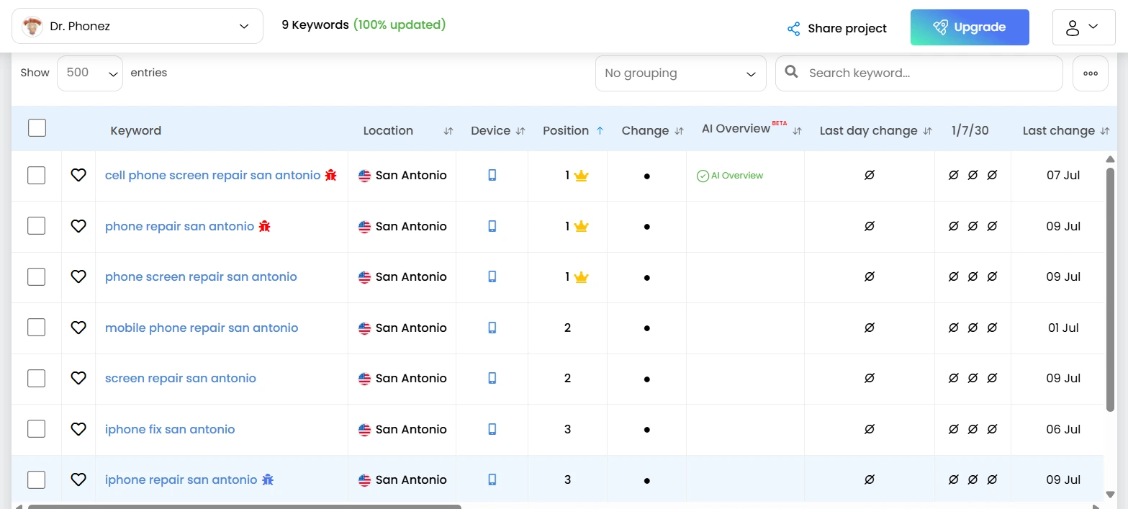
Task: Check the 'phone repair san antonio' row
Action: [x=37, y=226]
